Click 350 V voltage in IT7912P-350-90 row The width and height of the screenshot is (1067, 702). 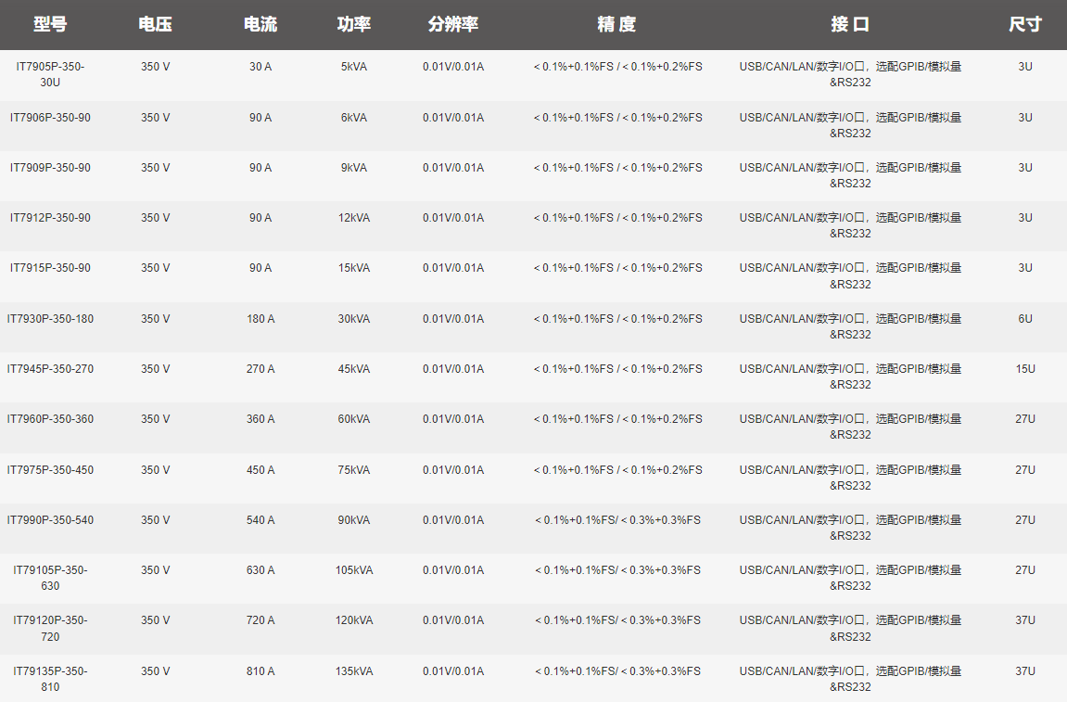coord(155,218)
